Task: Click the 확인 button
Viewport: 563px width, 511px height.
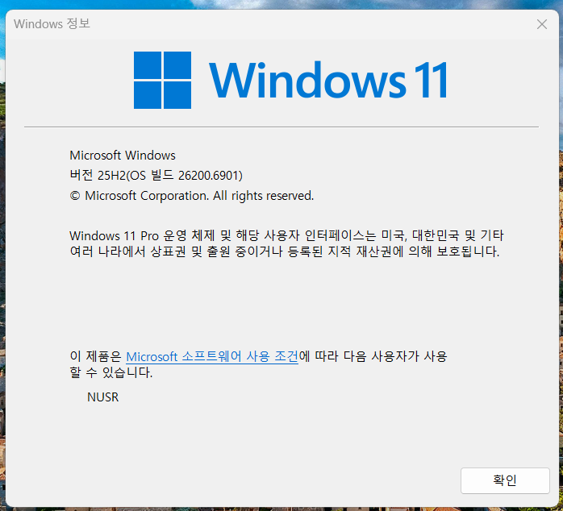Action: click(x=505, y=480)
